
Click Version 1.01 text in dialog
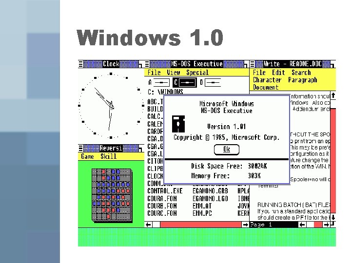[226, 127]
